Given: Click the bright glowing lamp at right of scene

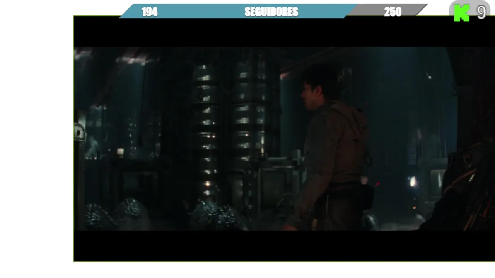Looking at the screenshot, I should 413,181.
